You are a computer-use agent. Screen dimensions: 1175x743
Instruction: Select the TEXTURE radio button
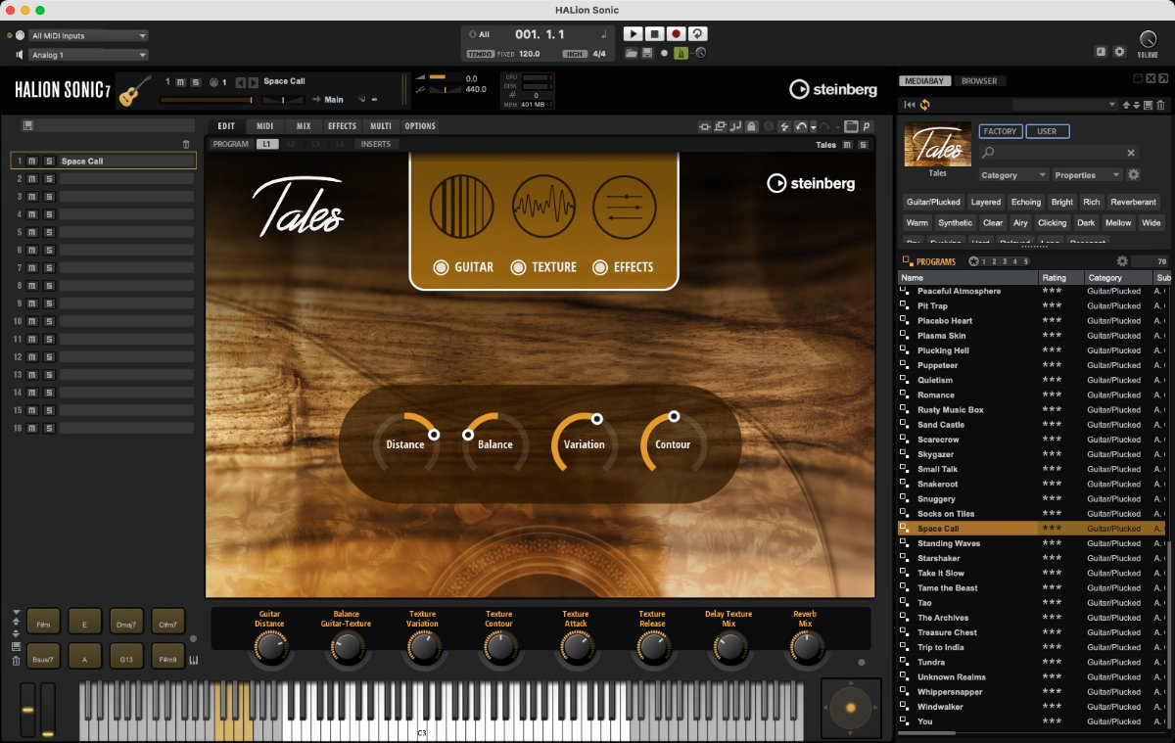click(x=518, y=267)
